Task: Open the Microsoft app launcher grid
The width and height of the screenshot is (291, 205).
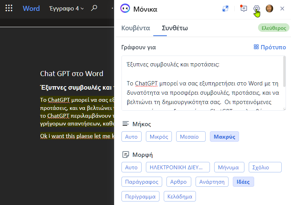Action: 9,8
